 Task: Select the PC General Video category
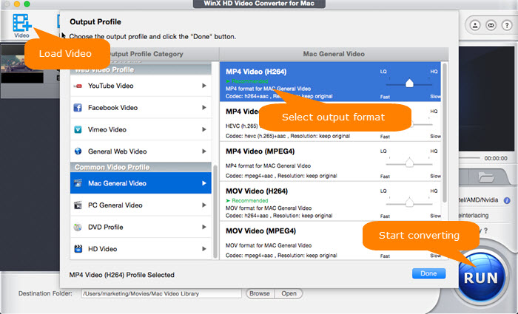click(141, 205)
